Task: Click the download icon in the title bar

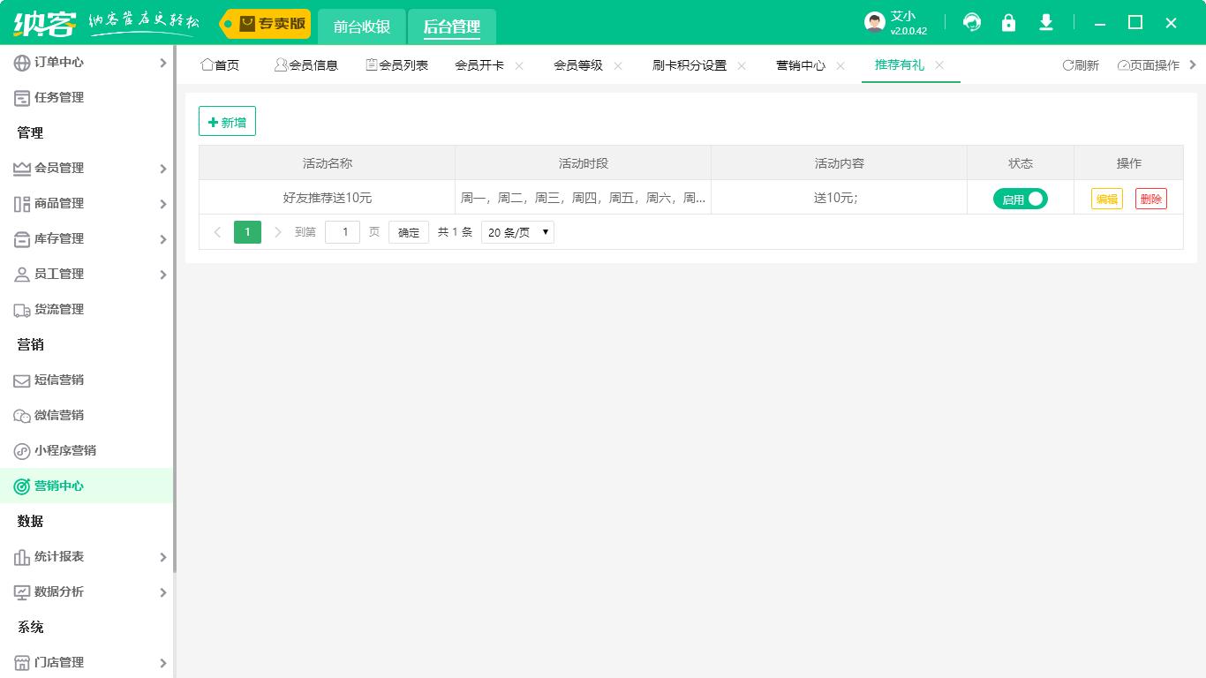Action: pos(1045,22)
